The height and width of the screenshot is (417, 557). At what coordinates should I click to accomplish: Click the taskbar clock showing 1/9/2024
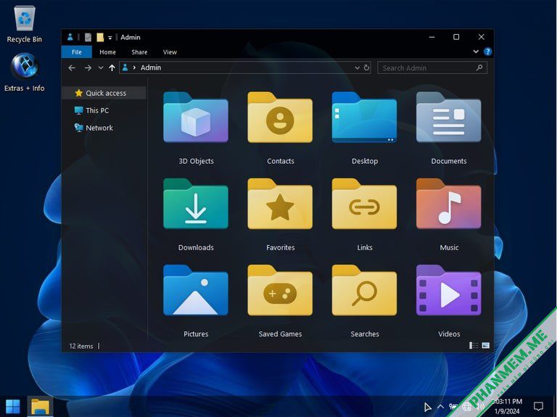(508, 406)
